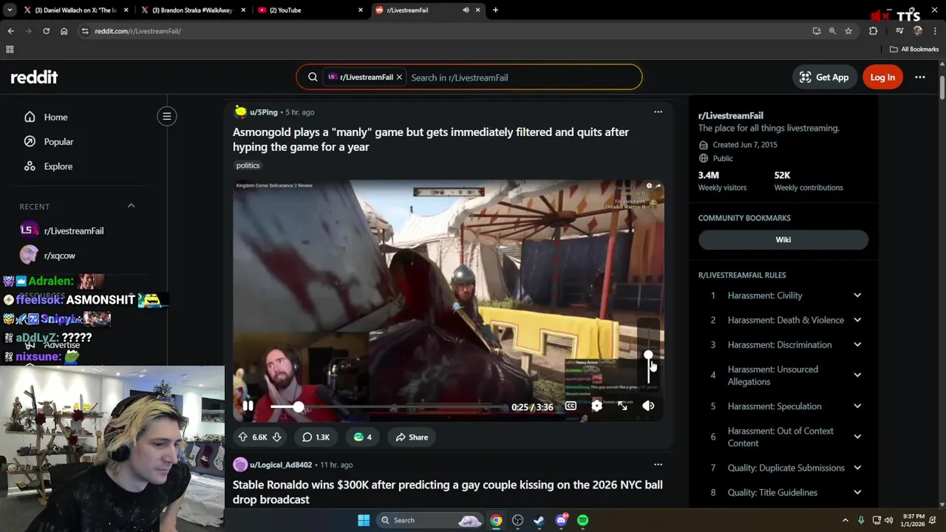Share the Asmongold post
The width and height of the screenshot is (946, 532).
(412, 437)
